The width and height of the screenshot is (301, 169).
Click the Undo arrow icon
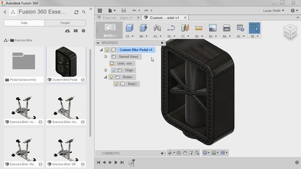pyautogui.click(x=134, y=10)
